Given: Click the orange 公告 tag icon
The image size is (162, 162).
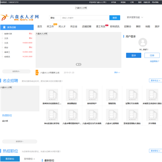Looking at the screenshot, I should (37, 72).
